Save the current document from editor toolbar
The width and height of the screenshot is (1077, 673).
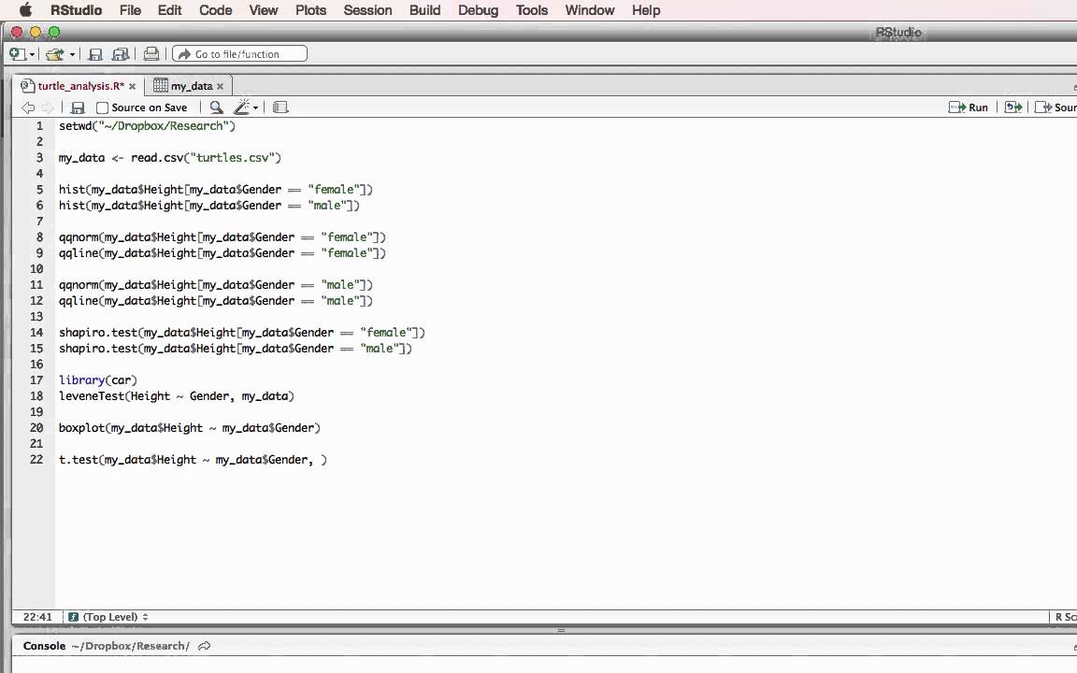(78, 107)
